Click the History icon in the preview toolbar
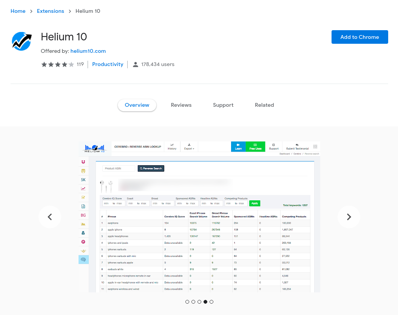The image size is (398, 315). 172,147
